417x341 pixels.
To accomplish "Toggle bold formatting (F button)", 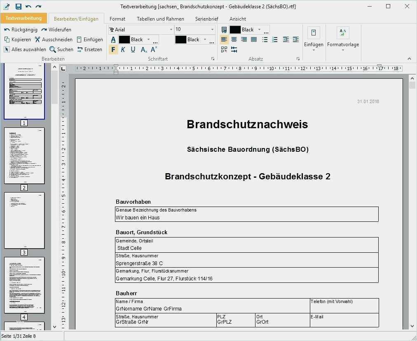I will coord(113,49).
